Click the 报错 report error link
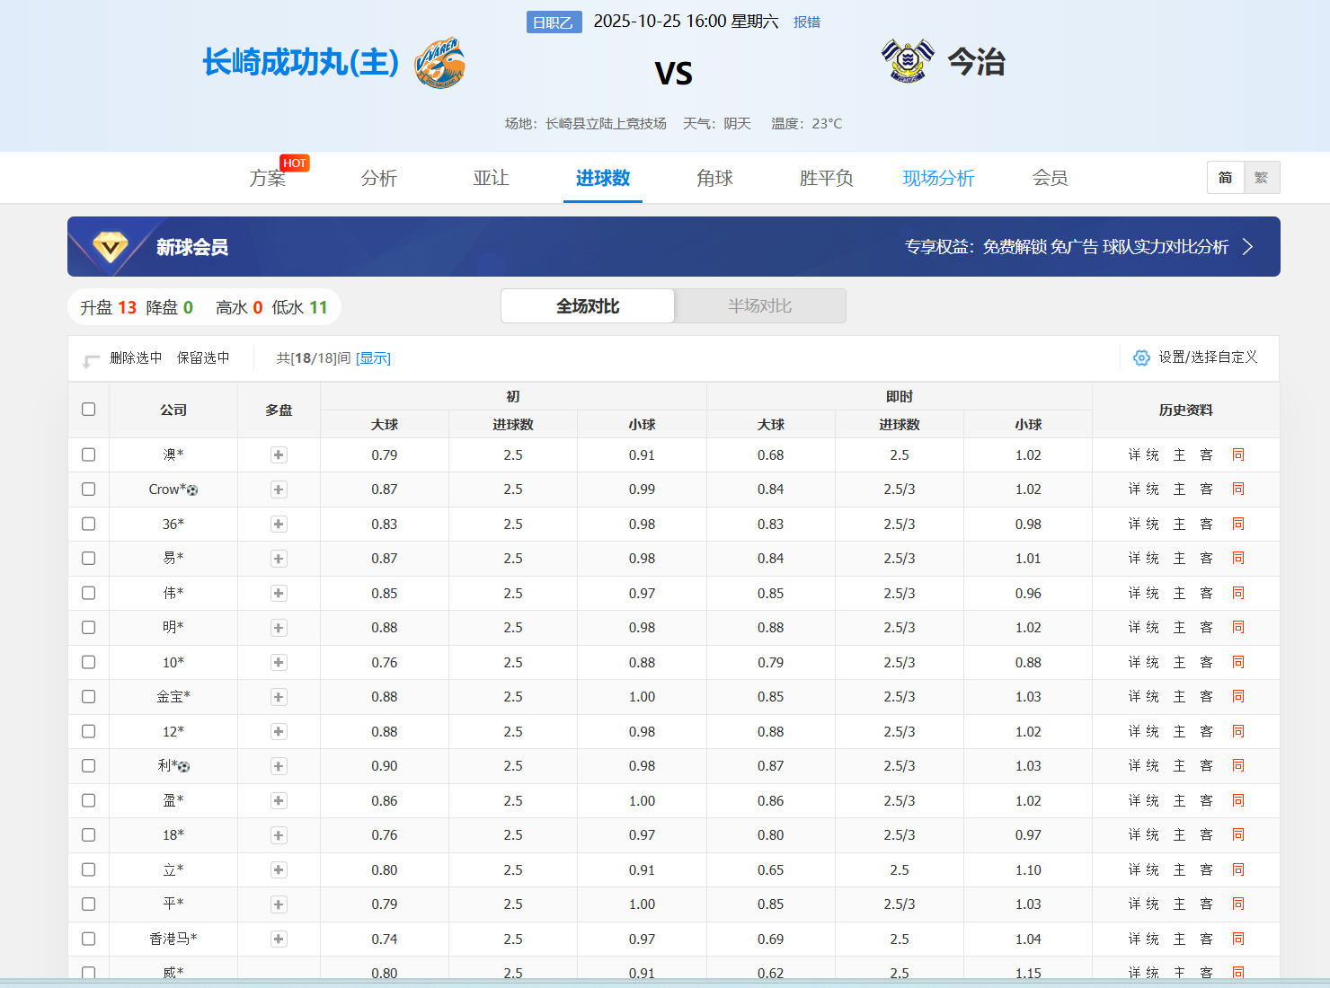Viewport: 1330px width, 988px height. coord(807,22)
